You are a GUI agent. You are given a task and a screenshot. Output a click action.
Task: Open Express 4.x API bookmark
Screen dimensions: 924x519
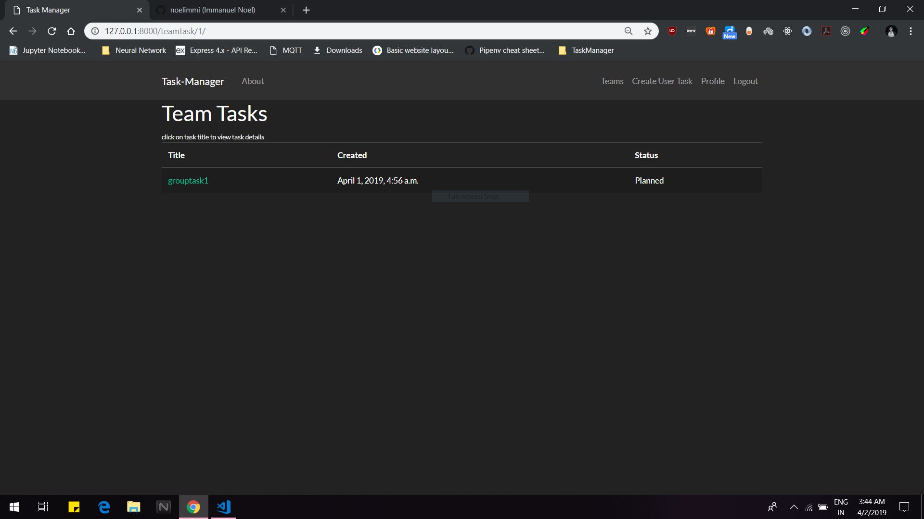pyautogui.click(x=217, y=50)
